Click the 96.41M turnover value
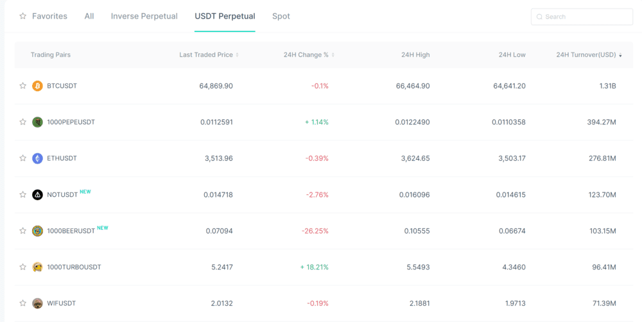Image resolution: width=642 pixels, height=322 pixels. coord(604,267)
